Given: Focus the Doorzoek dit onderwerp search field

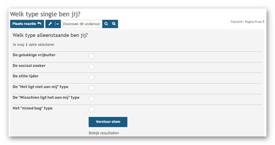Looking at the screenshot, I should [82, 24].
